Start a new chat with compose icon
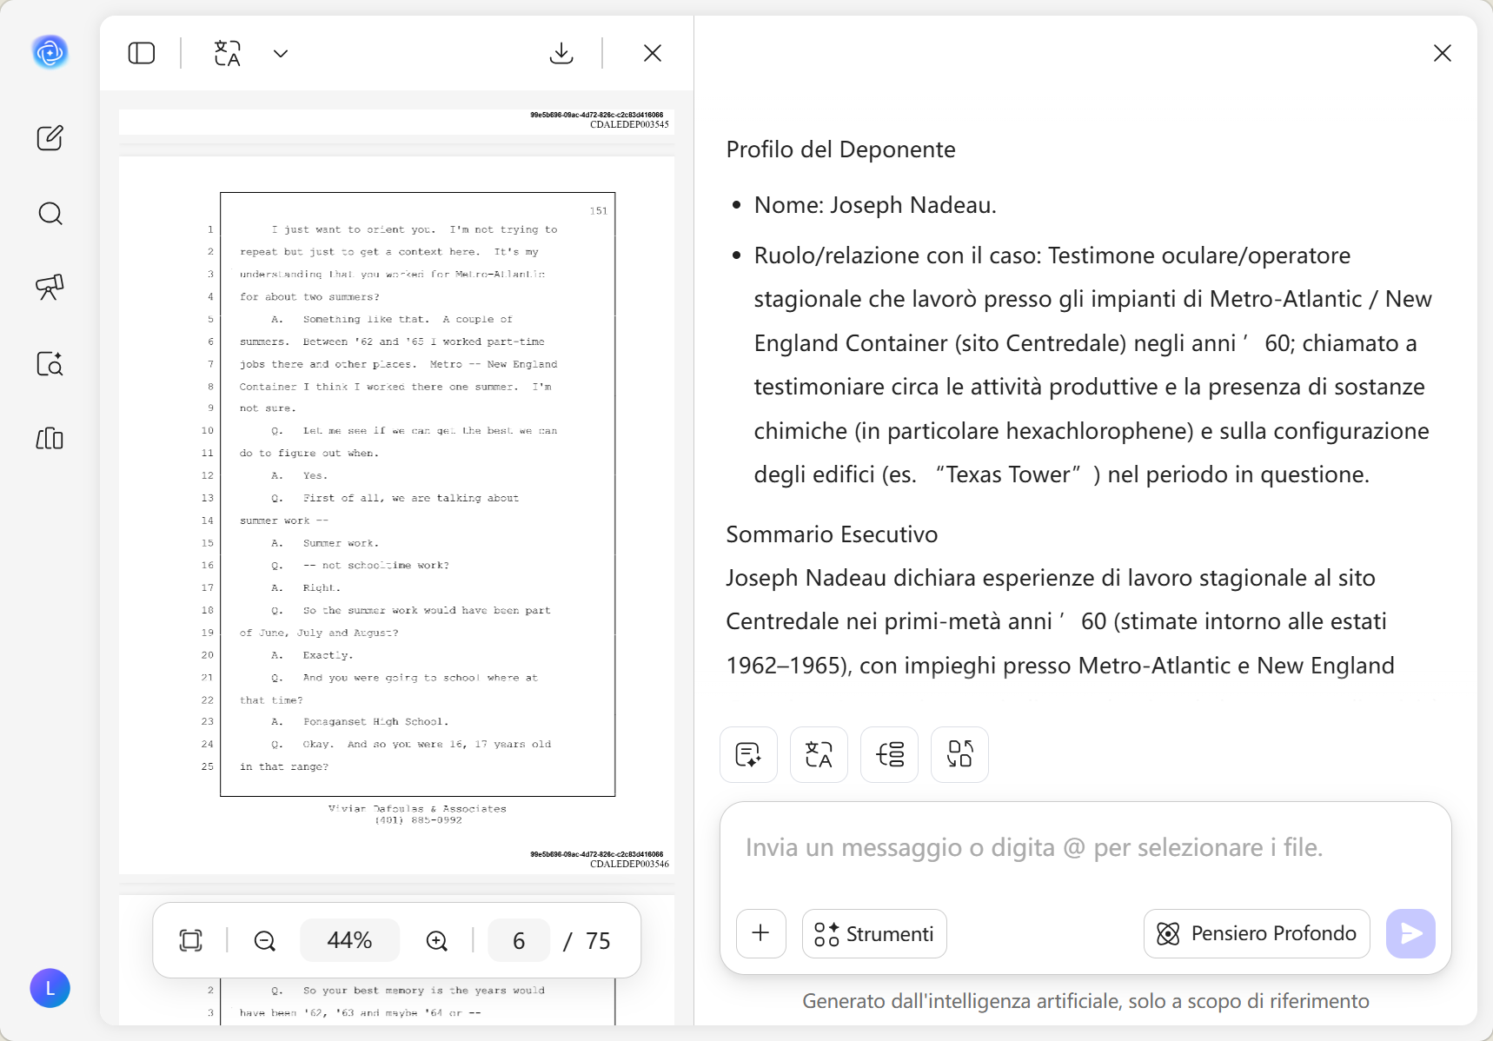The width and height of the screenshot is (1493, 1041). click(x=50, y=137)
